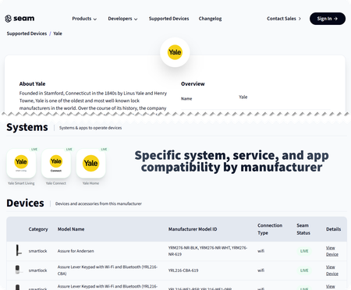
Task: Click the Details column header
Action: pyautogui.click(x=333, y=229)
